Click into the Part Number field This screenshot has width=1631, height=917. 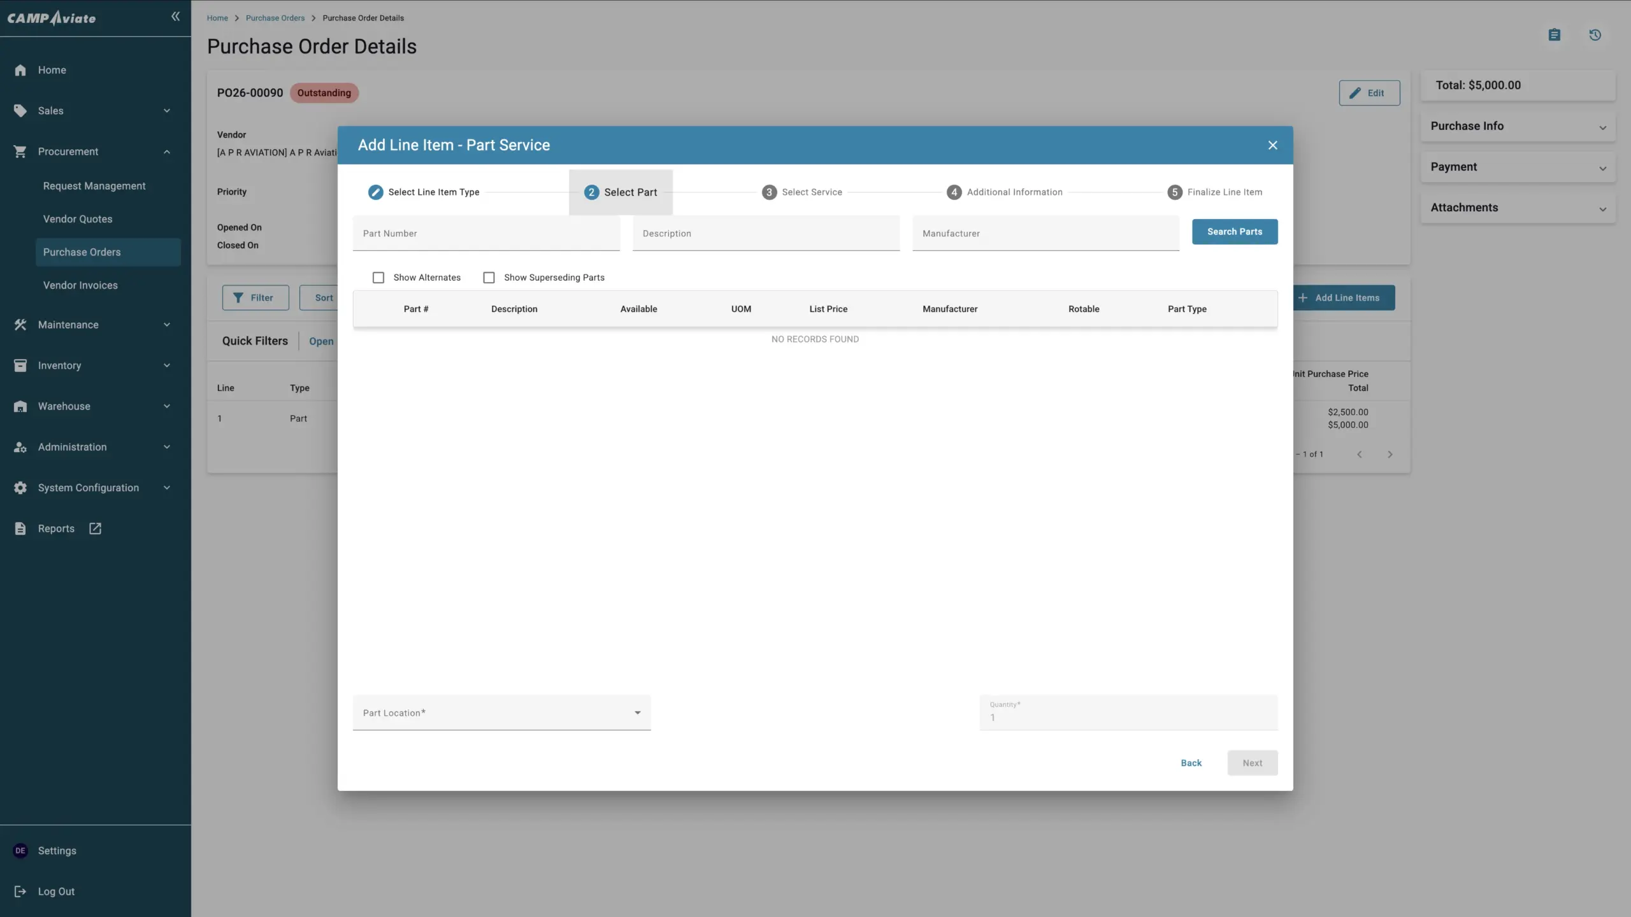click(x=485, y=234)
